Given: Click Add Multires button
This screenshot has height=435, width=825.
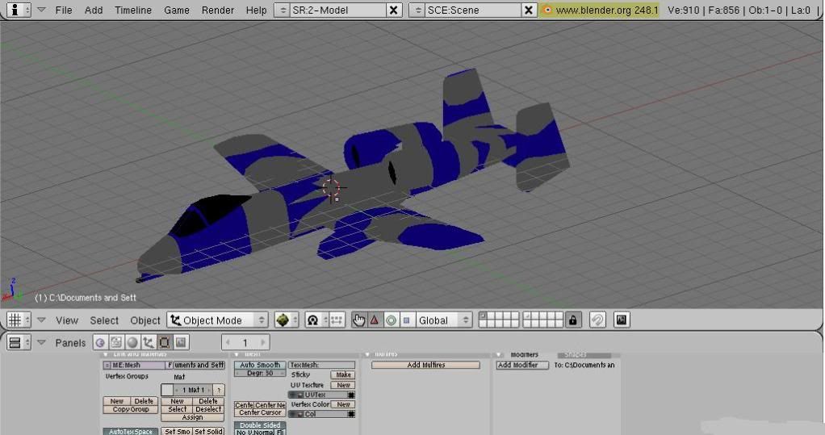Looking at the screenshot, I should [x=425, y=365].
